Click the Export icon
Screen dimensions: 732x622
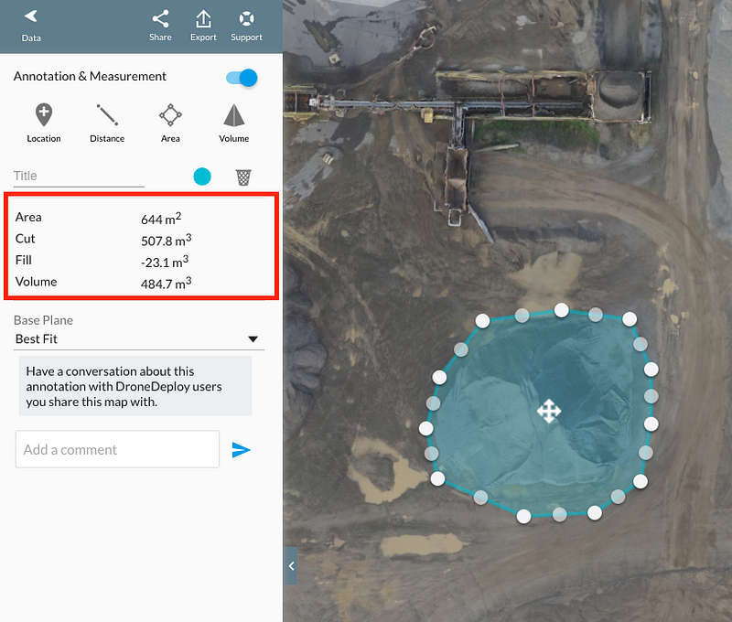(x=203, y=26)
